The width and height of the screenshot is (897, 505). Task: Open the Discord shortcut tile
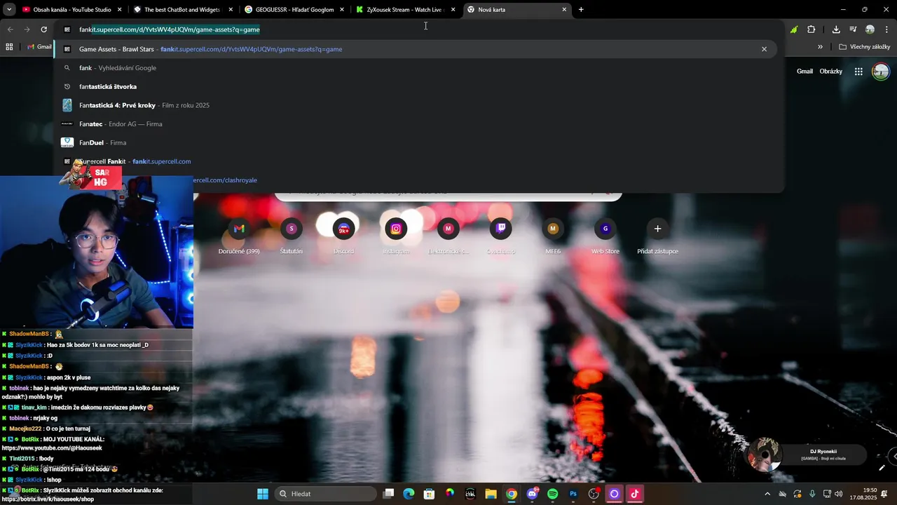(x=343, y=236)
